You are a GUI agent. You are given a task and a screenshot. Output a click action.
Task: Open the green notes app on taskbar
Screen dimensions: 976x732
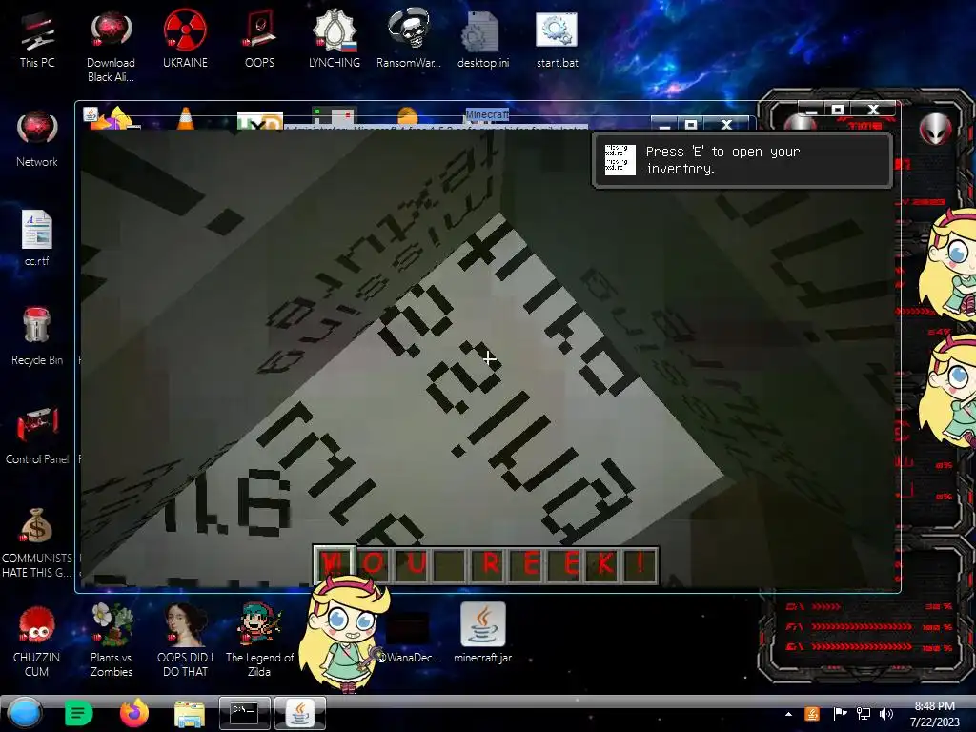coord(78,713)
